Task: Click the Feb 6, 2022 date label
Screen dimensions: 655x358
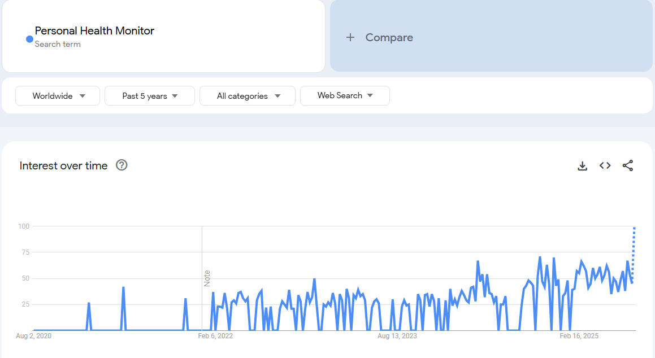Action: 215,336
